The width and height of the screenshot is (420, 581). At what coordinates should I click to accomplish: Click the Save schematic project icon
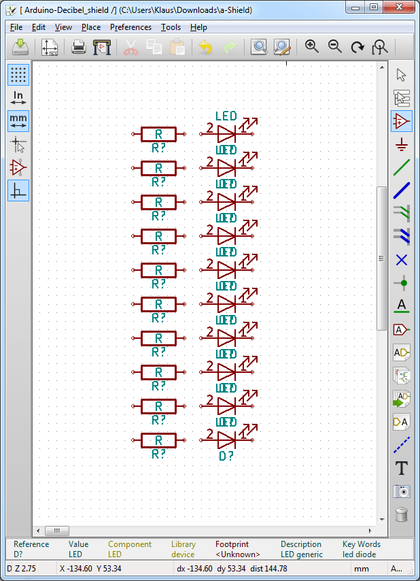click(x=20, y=47)
